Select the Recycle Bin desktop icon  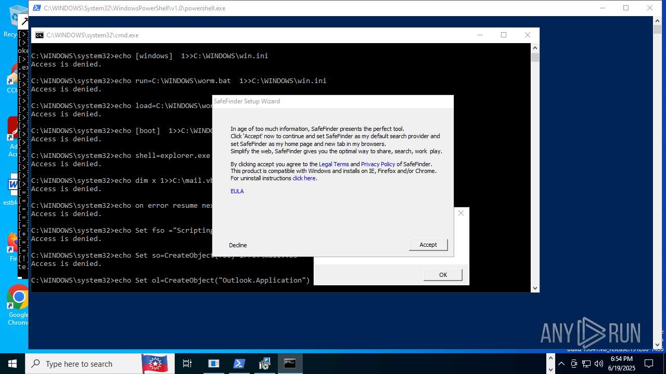[14, 21]
